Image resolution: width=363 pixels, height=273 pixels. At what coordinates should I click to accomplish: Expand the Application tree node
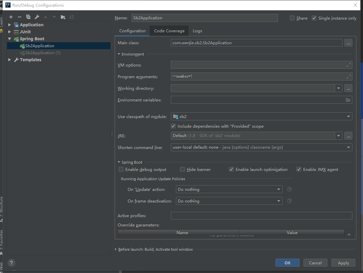[10, 25]
